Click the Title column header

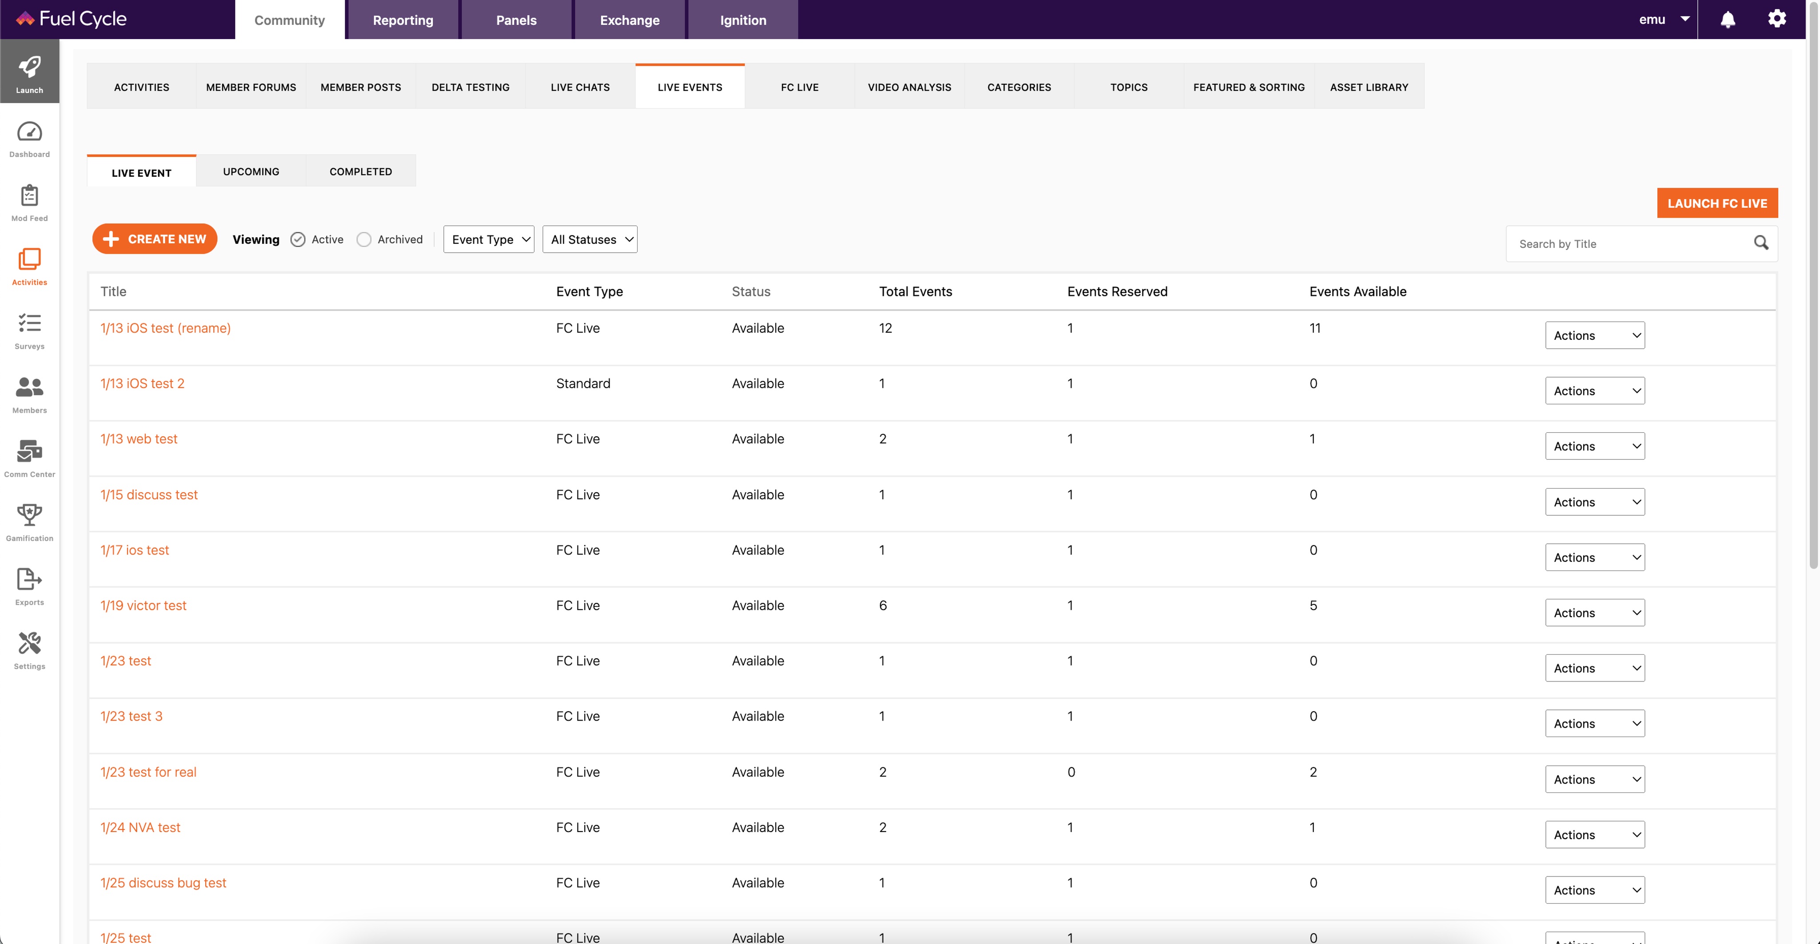pyautogui.click(x=113, y=291)
